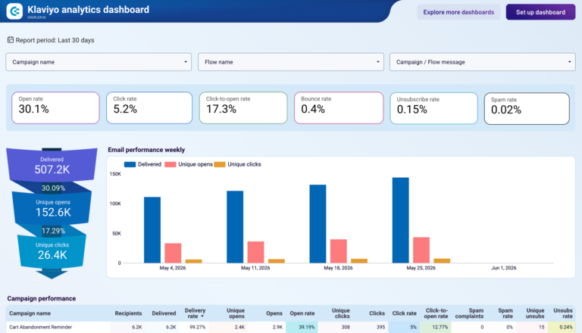Open the Flow name dropdown
Viewport: 582px width, 333px height.
[291, 62]
